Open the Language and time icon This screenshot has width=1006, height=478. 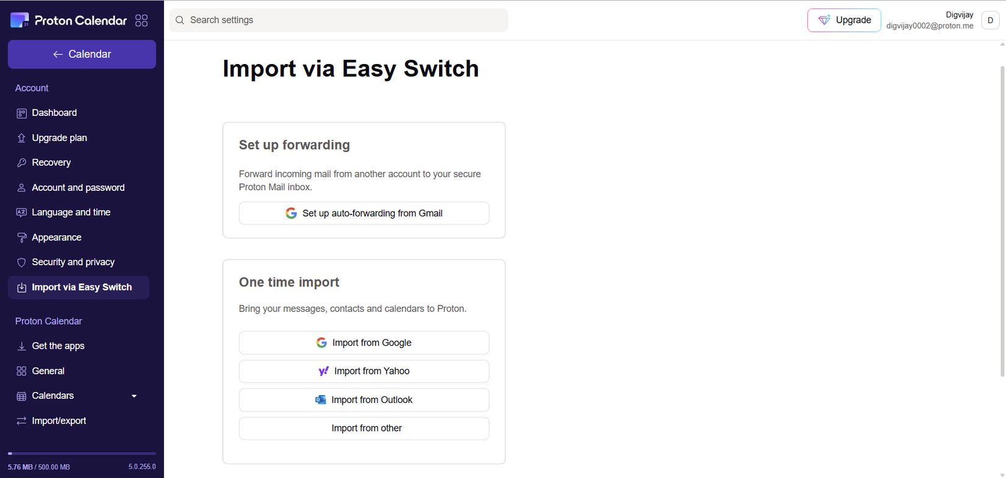[x=21, y=212]
